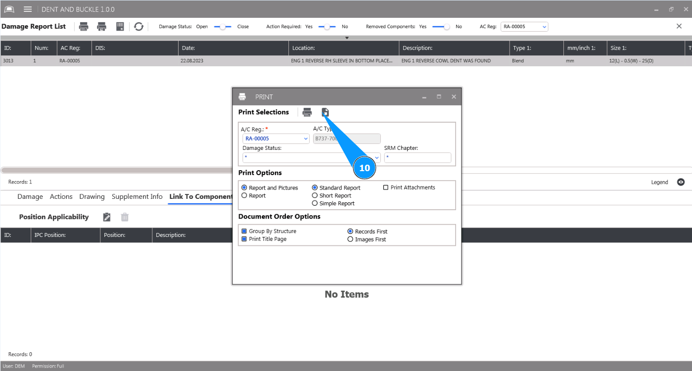
Task: Click the plain printer icon beside Damage Report List
Action: tap(84, 27)
